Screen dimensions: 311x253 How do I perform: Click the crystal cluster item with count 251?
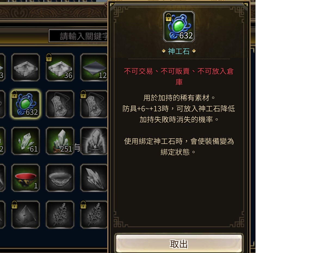pos(60,141)
